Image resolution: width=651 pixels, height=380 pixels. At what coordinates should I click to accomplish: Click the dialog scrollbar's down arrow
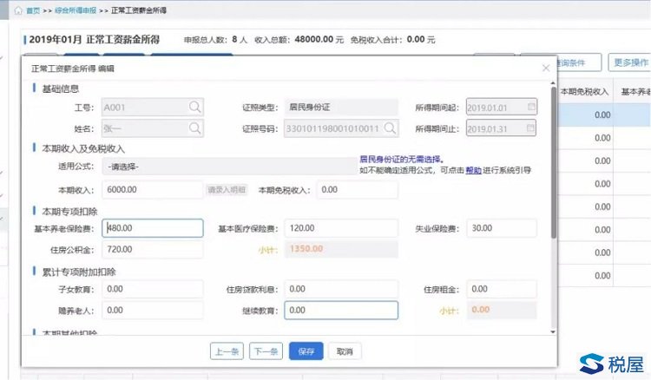click(555, 330)
